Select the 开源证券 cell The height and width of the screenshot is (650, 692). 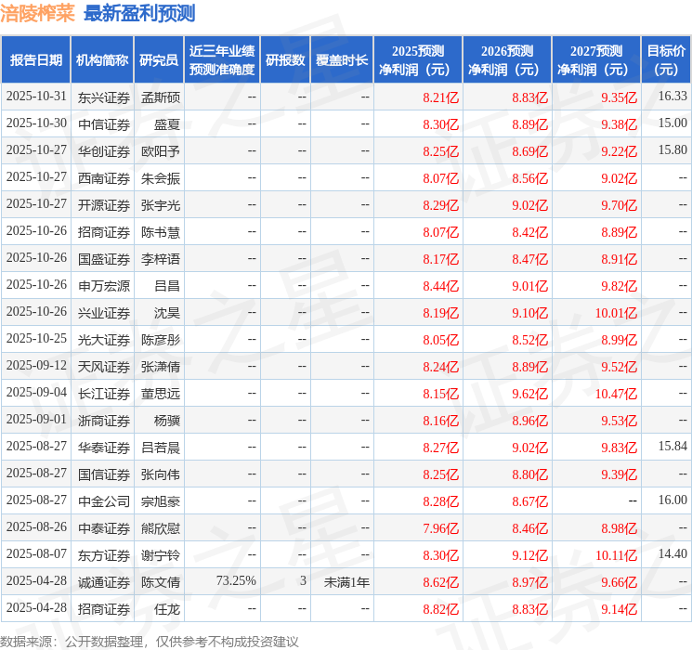104,205
